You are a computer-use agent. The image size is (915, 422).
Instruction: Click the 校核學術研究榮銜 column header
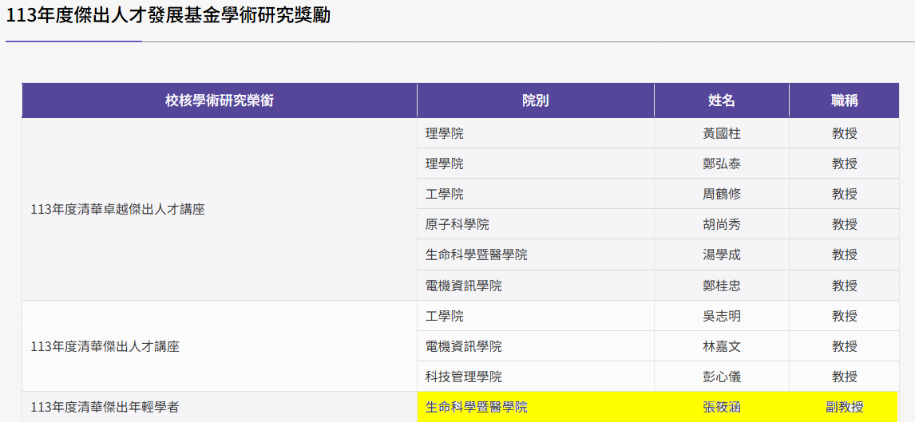click(x=220, y=101)
